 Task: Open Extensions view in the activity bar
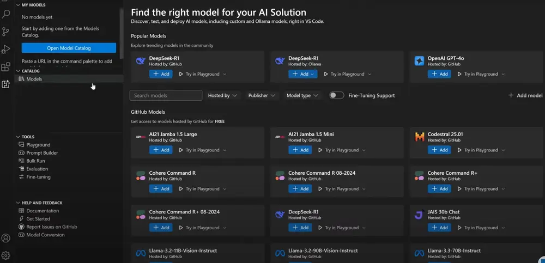click(x=6, y=67)
